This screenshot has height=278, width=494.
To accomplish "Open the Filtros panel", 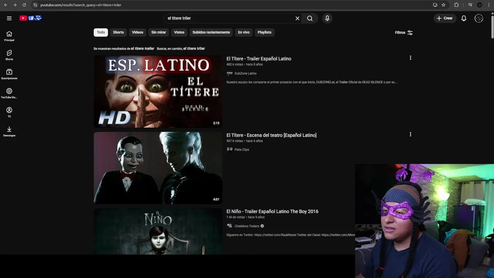I will tap(404, 33).
